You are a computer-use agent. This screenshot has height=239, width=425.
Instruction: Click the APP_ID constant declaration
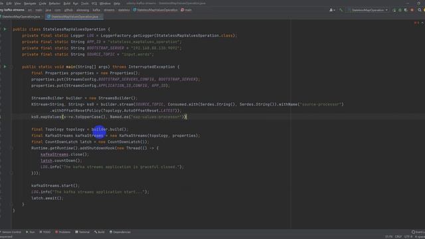94,42
